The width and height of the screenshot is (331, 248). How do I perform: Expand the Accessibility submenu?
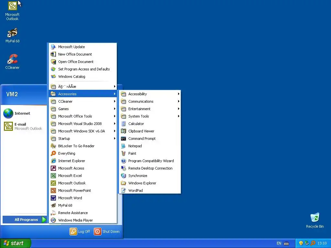[150, 94]
